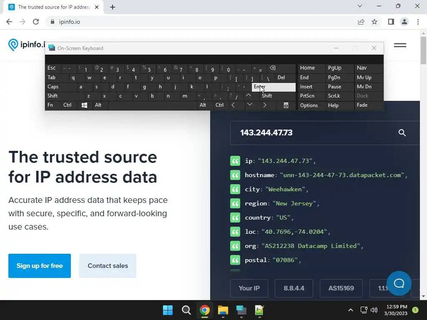The width and height of the screenshot is (427, 320).
Task: Toggle the left Alt key
Action: (100, 105)
